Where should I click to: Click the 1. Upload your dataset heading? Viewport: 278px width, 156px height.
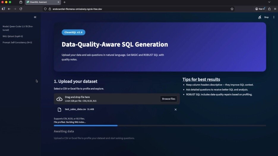coord(75,81)
